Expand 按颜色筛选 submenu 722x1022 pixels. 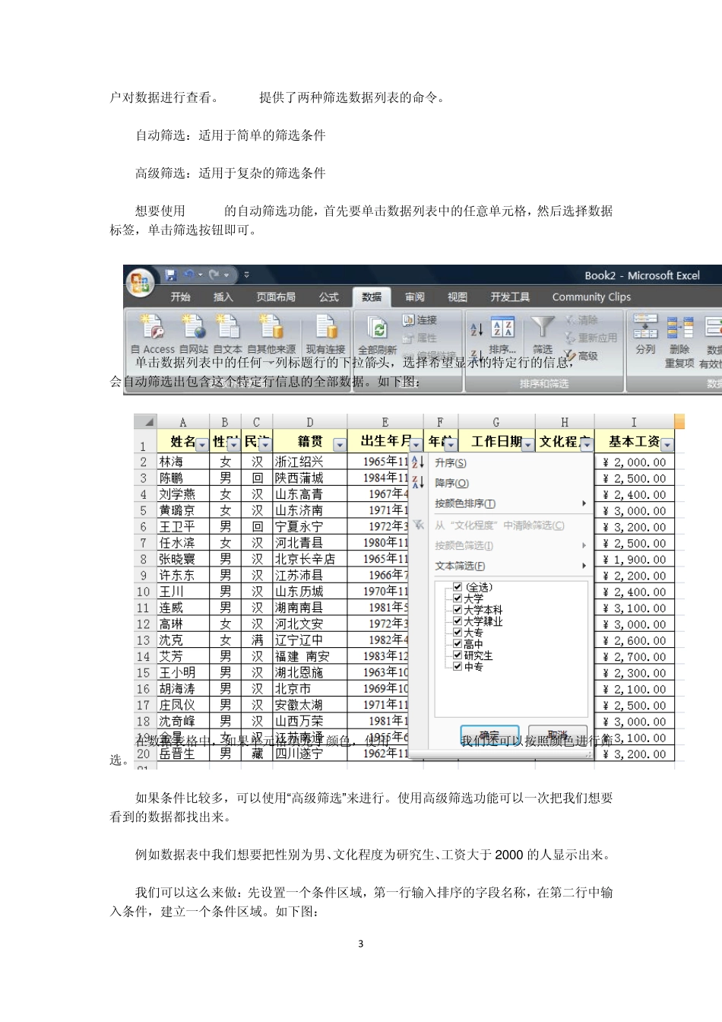501,545
